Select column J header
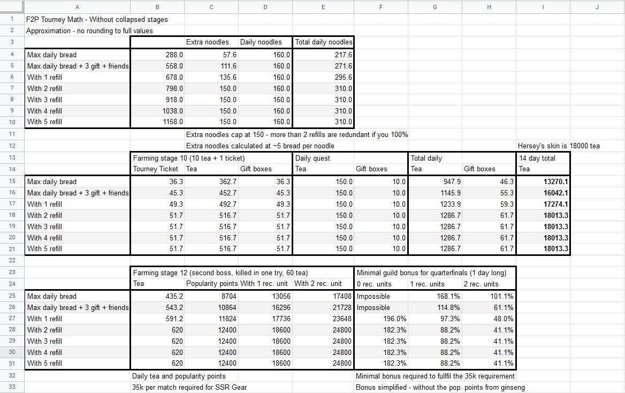The height and width of the screenshot is (393, 625). coord(596,7)
